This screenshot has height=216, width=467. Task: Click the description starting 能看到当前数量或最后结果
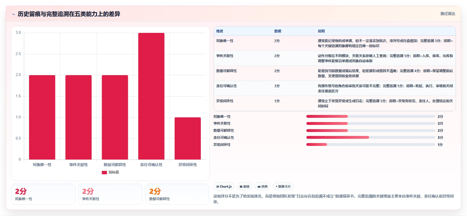tap(385, 74)
